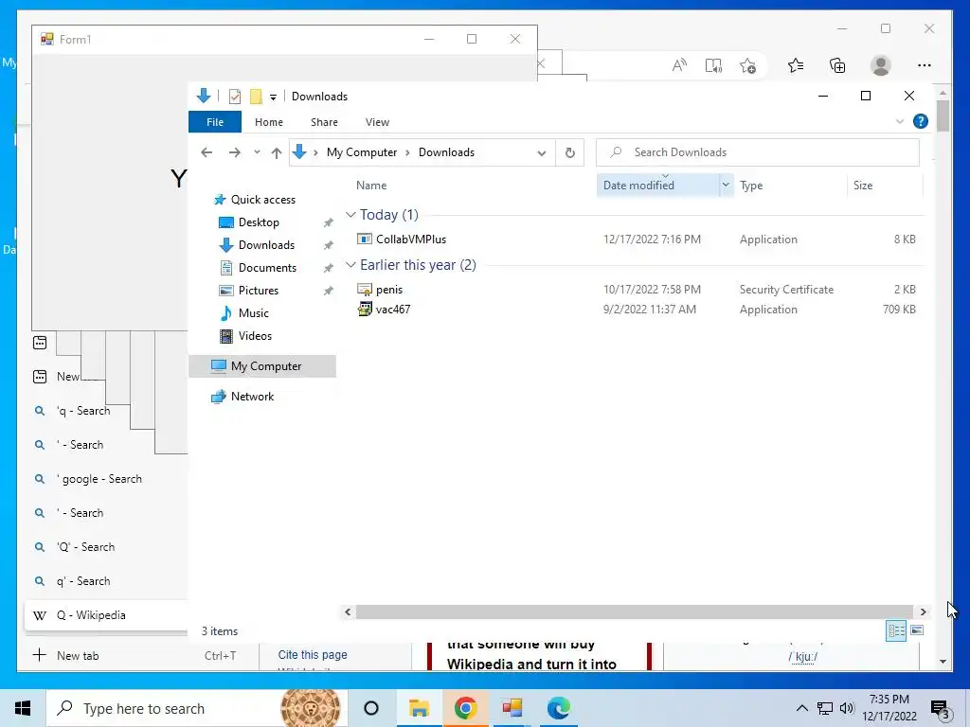The width and height of the screenshot is (970, 727).
Task: Click Downloads in the address path
Action: click(447, 152)
